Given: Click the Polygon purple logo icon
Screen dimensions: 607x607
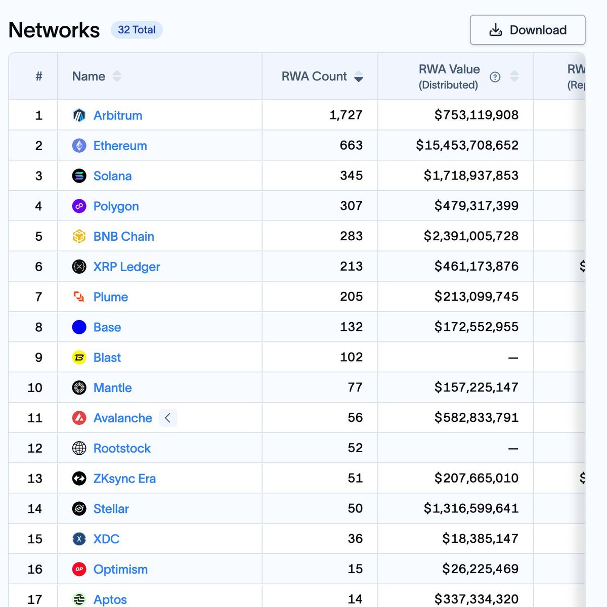Looking at the screenshot, I should click(79, 206).
